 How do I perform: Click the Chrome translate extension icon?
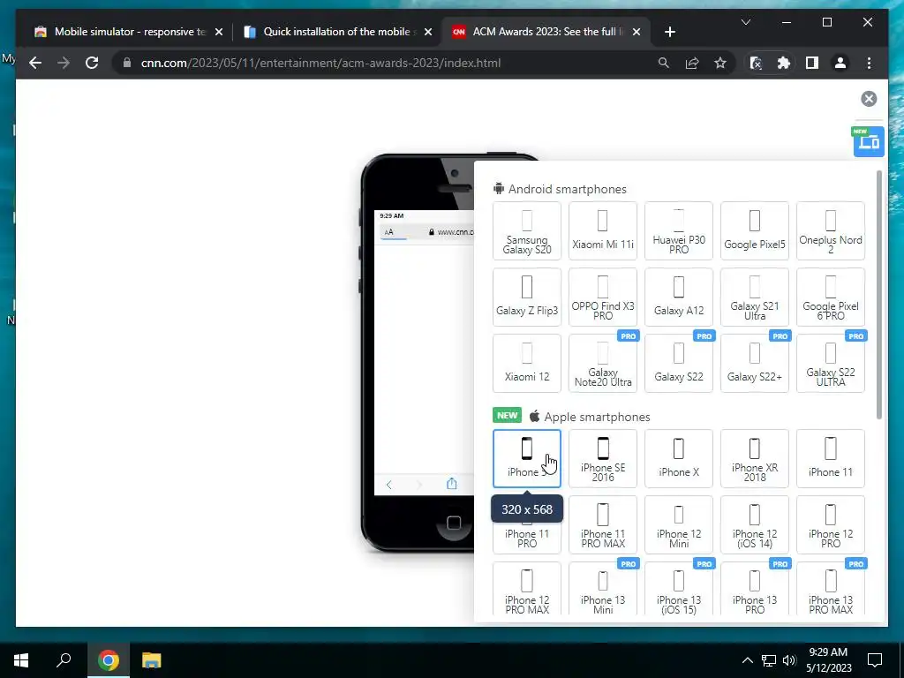(756, 63)
